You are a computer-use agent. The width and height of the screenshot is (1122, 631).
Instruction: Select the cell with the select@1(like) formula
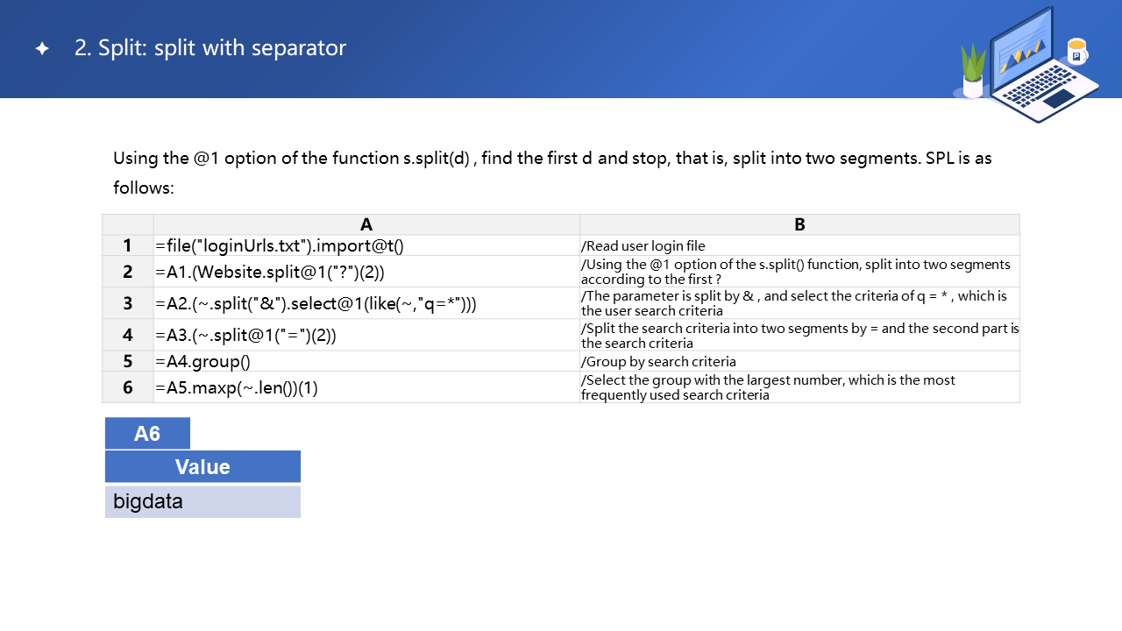coord(366,303)
